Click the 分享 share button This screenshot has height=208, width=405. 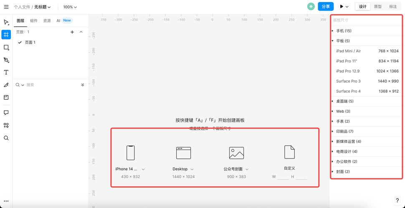(x=326, y=7)
